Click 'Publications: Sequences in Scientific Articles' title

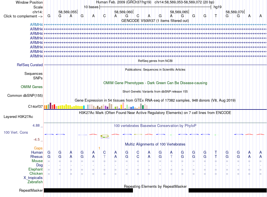155,70
